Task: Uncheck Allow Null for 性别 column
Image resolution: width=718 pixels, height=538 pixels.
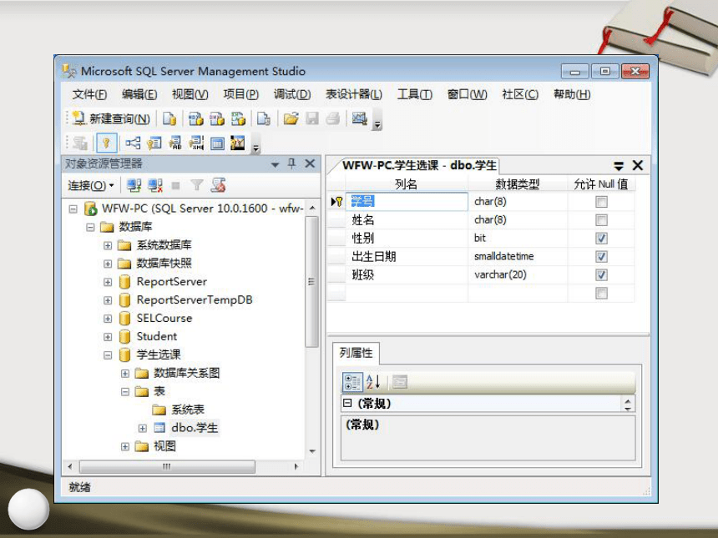Action: coord(601,239)
